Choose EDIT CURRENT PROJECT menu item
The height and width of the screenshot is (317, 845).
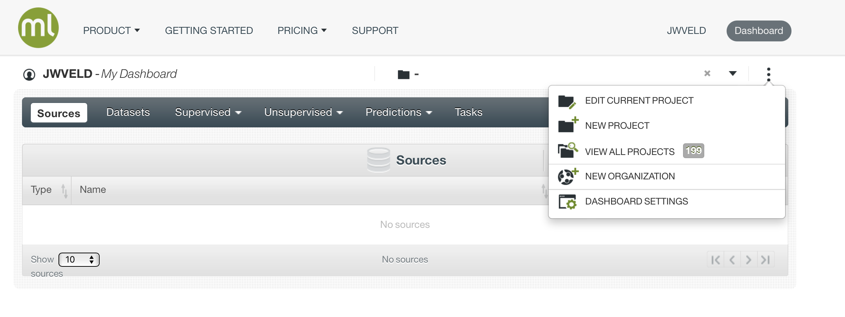point(667,101)
